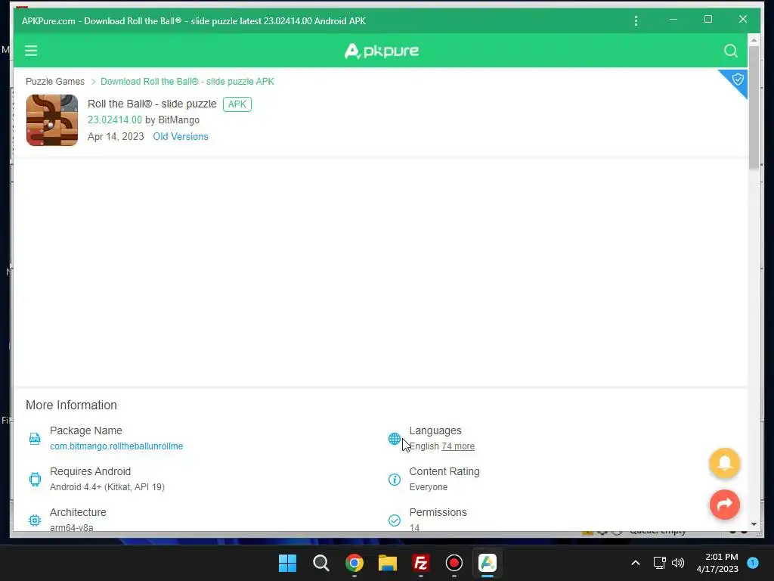This screenshot has width=774, height=581.
Task: Expand the 74 more languages link
Action: (458, 446)
